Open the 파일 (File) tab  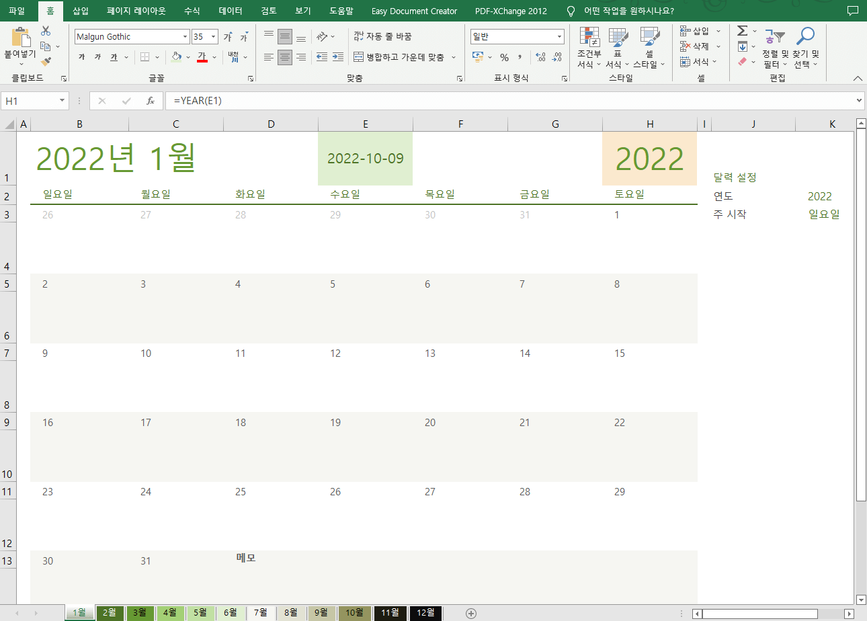click(x=17, y=11)
